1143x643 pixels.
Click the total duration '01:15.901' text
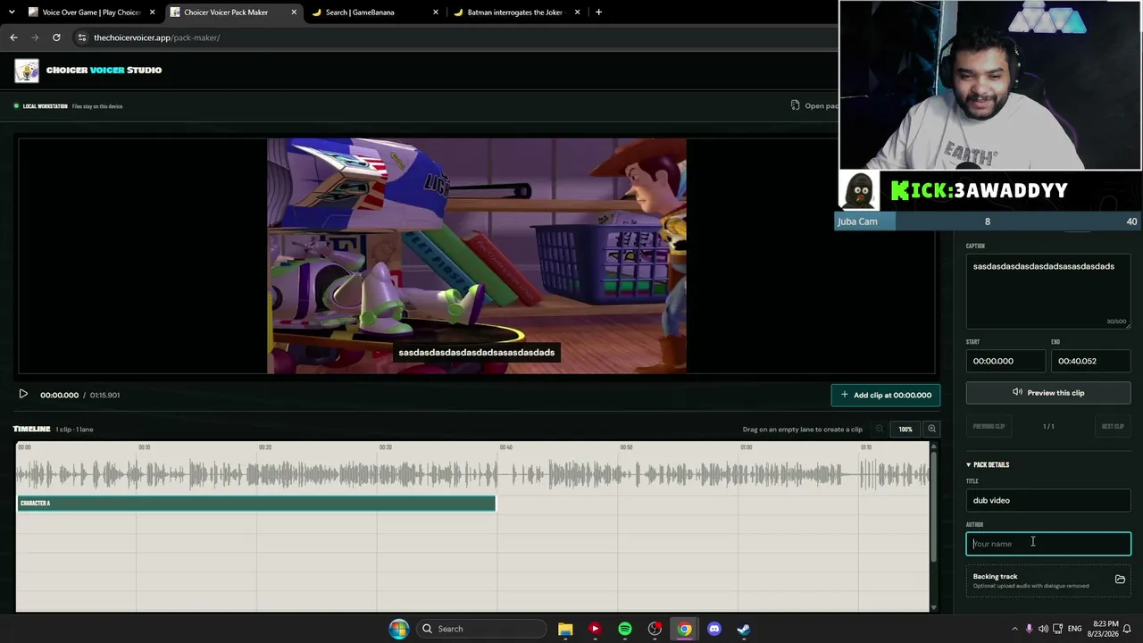tap(104, 395)
